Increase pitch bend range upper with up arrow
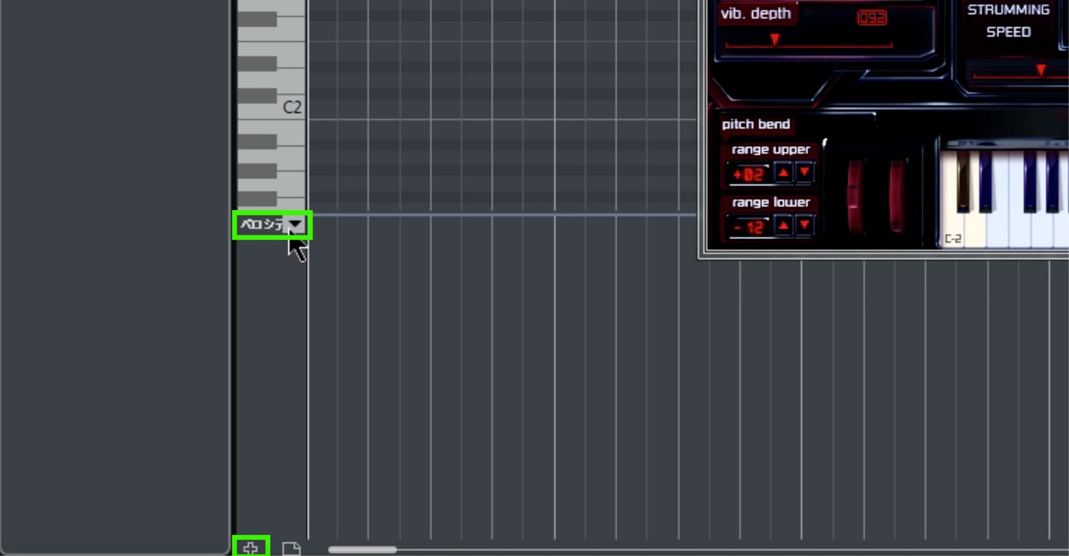This screenshot has width=1069, height=556. [783, 173]
